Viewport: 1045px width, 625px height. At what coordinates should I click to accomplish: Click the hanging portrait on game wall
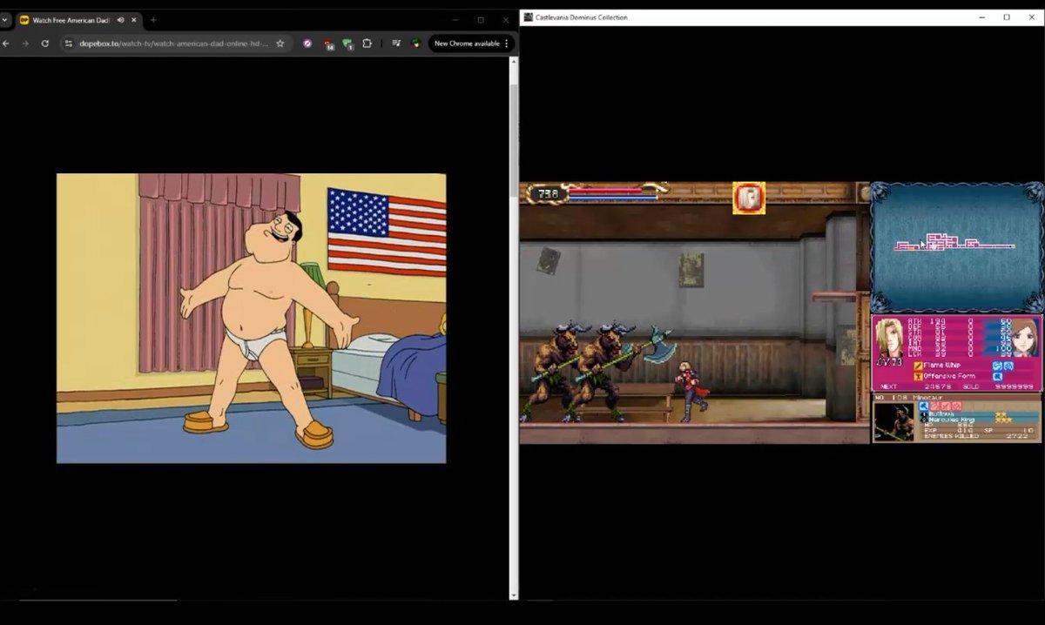[x=691, y=270]
